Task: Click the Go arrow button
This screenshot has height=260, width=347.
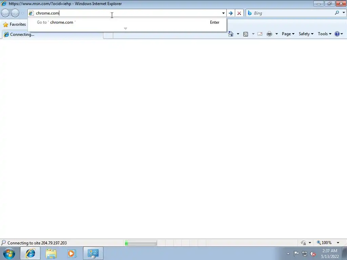Action: [230, 13]
